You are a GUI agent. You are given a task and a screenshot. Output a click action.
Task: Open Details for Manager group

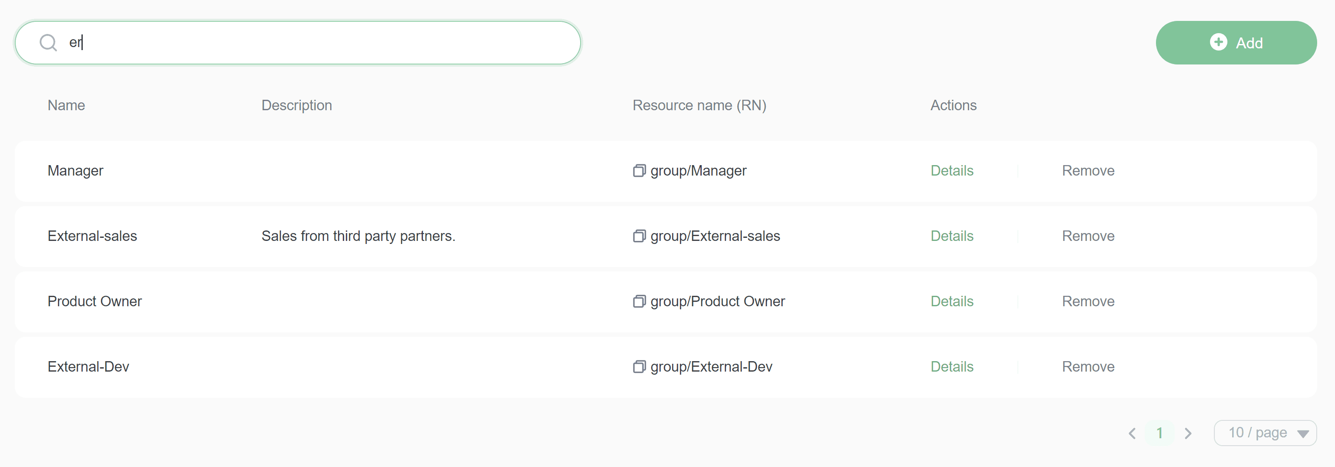point(952,170)
